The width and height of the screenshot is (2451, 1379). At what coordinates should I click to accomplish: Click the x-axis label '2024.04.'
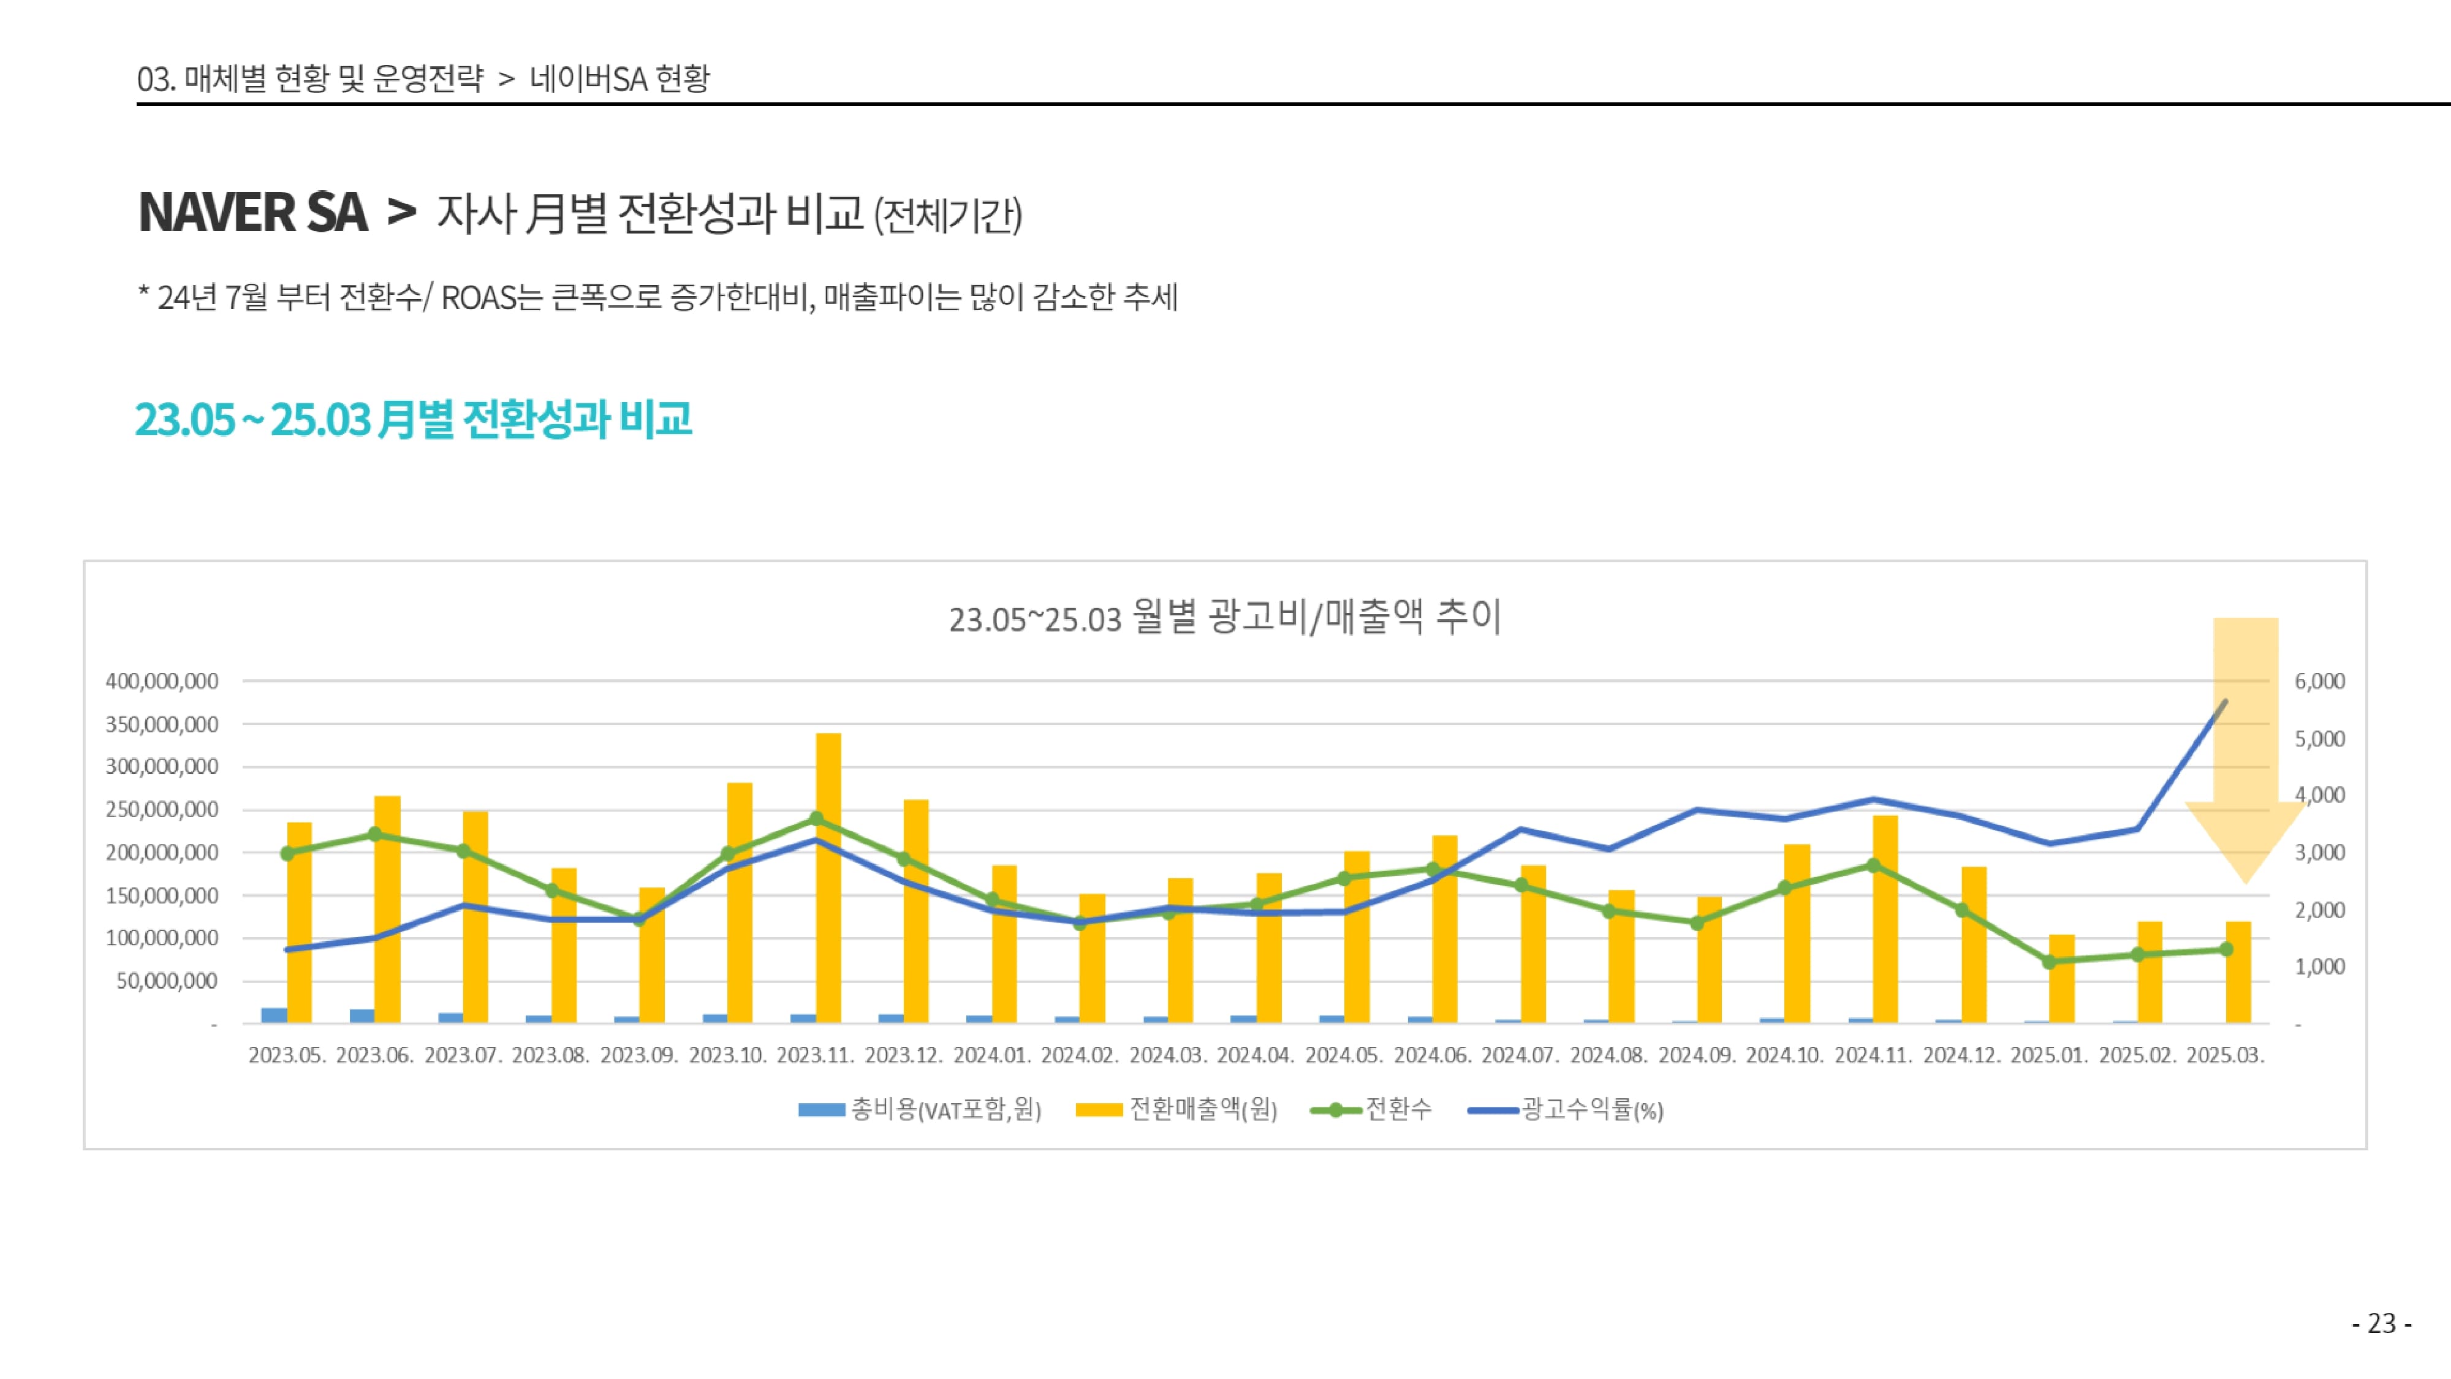1256,1055
